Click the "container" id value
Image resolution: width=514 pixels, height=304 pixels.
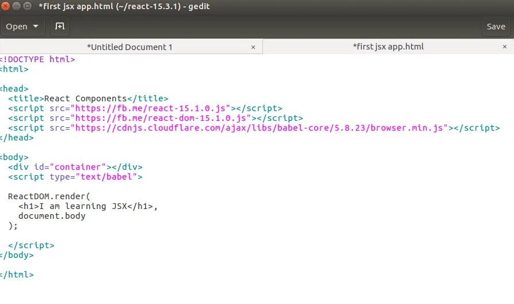tap(78, 167)
